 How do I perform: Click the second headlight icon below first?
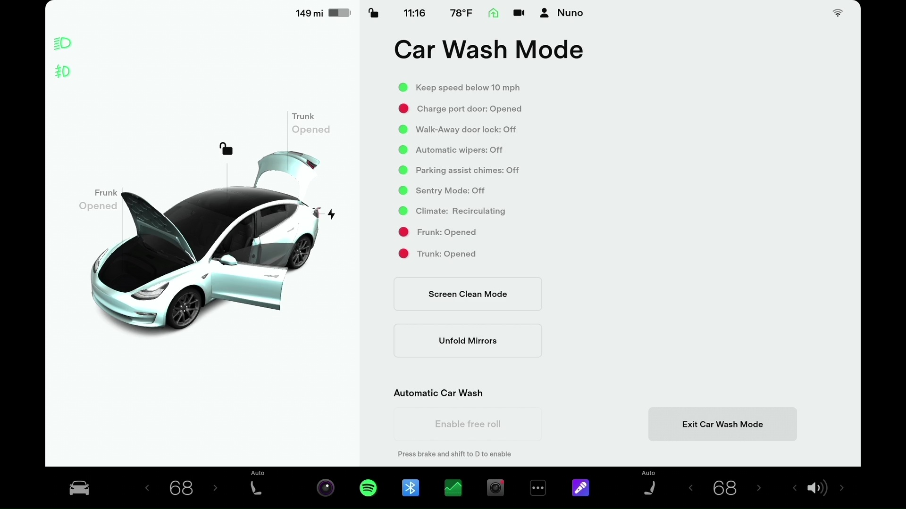coord(62,70)
